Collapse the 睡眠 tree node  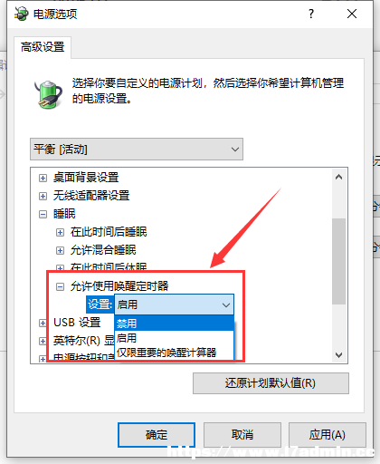[43, 215]
